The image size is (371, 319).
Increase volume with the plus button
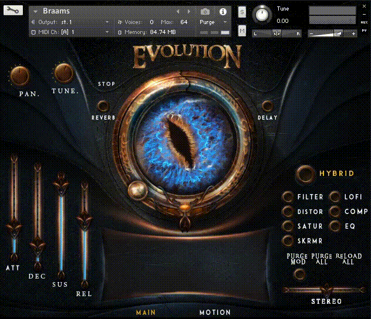(353, 34)
